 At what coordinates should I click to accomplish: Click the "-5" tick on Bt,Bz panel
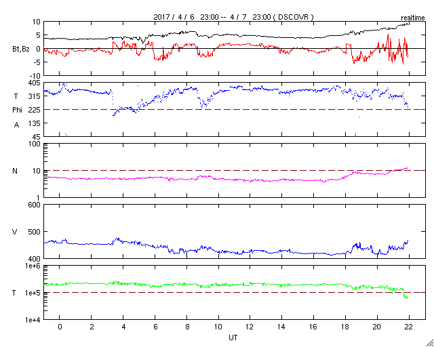pyautogui.click(x=37, y=62)
